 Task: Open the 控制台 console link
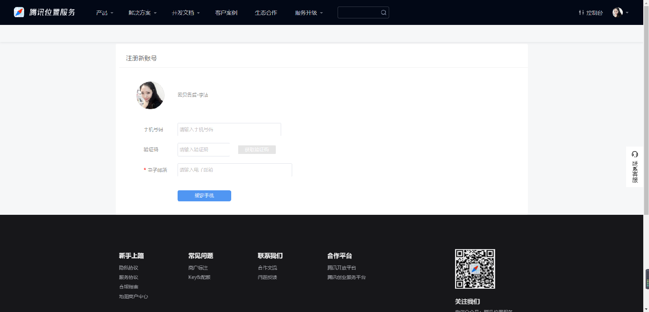pyautogui.click(x=590, y=13)
